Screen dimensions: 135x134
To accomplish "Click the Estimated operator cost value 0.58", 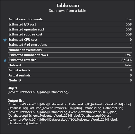I will (x=129, y=29).
